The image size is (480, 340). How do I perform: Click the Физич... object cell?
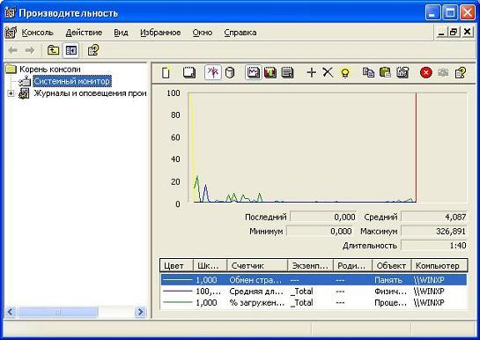(x=391, y=291)
